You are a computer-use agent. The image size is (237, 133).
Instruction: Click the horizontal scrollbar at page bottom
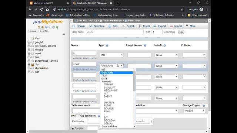(63, 132)
